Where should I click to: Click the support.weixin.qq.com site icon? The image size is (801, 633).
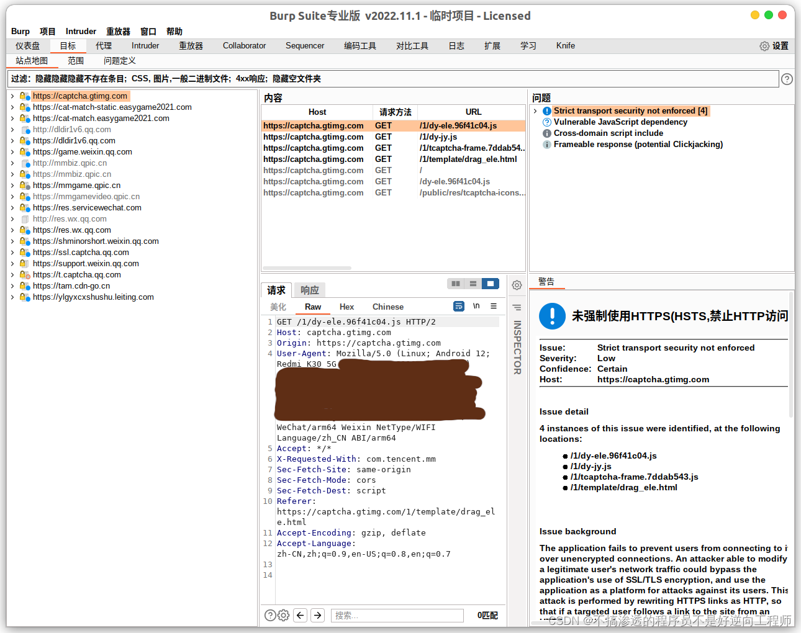point(24,264)
